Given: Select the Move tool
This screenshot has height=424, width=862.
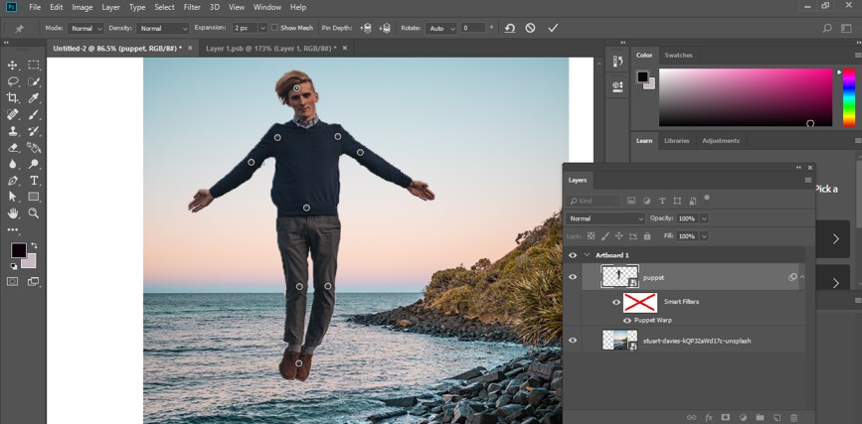Looking at the screenshot, I should (13, 65).
